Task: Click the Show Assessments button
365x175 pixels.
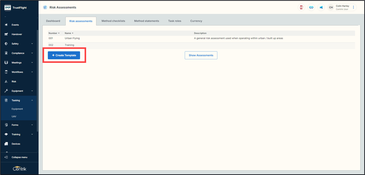Action: point(201,55)
